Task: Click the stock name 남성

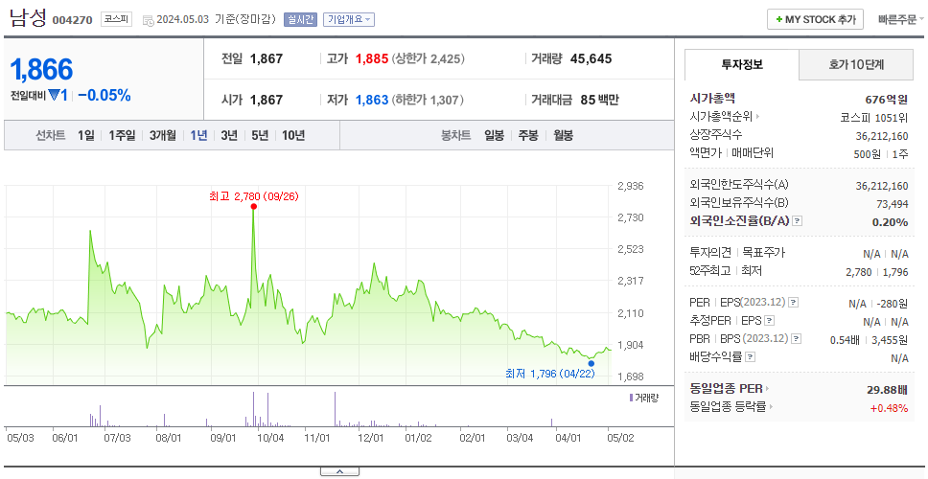Action: (x=28, y=18)
